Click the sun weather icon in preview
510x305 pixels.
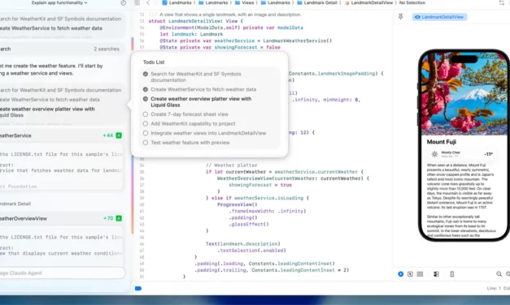point(434,154)
